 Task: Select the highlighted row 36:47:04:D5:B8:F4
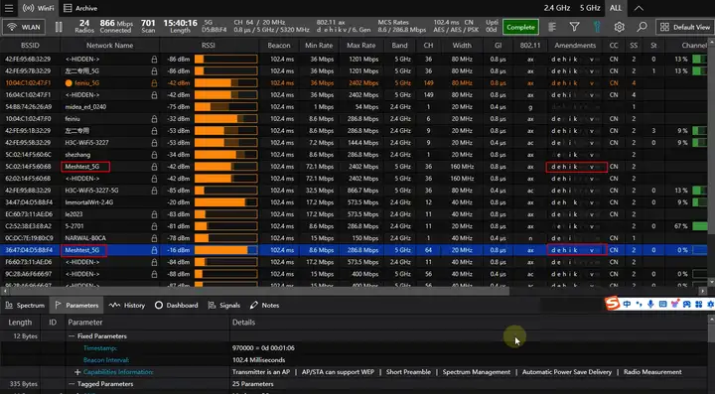pyautogui.click(x=354, y=250)
